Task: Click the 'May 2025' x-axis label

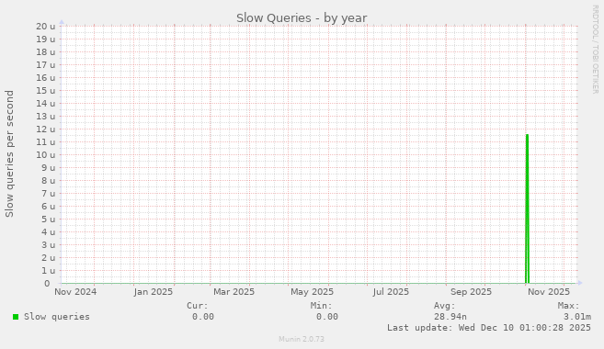Action: [x=312, y=292]
